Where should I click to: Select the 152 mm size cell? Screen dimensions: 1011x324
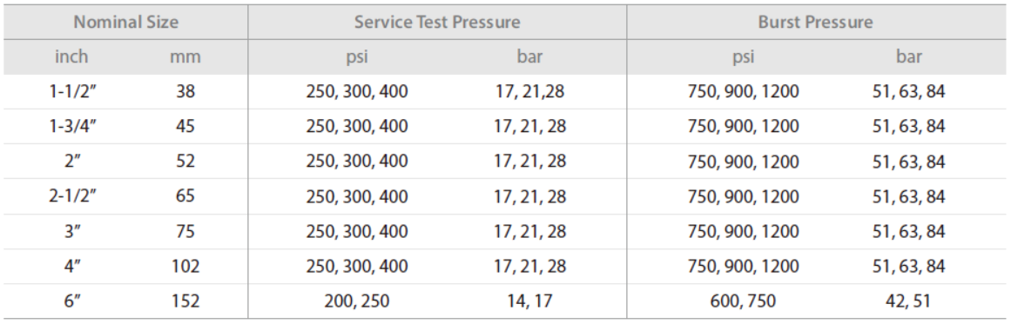[x=185, y=301]
